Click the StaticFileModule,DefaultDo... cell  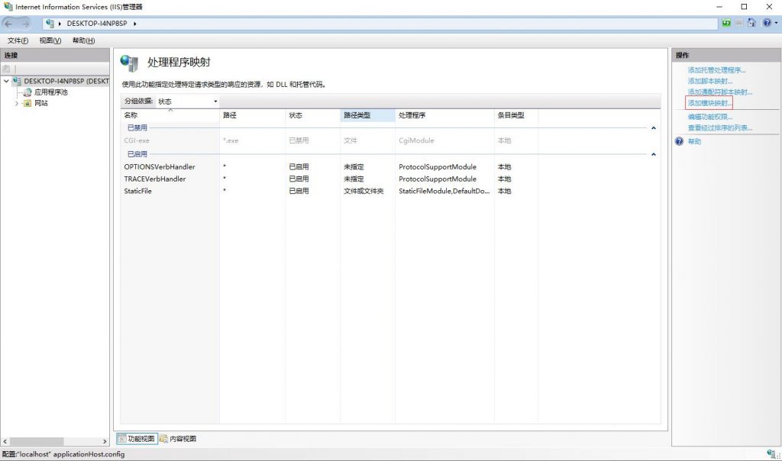click(x=444, y=191)
